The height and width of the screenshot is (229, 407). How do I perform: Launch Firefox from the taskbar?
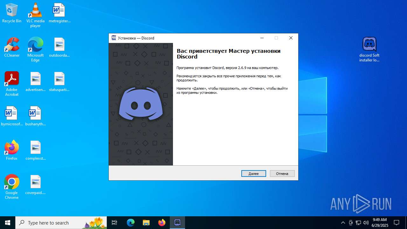[x=162, y=223]
